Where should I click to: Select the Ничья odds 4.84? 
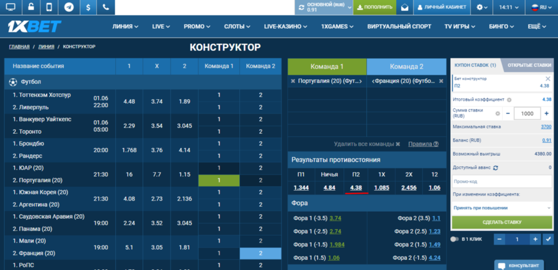[x=329, y=188]
